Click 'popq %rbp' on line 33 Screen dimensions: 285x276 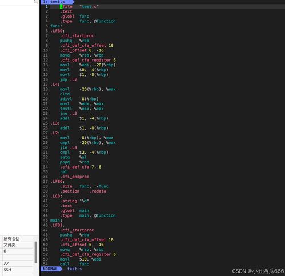(74, 162)
